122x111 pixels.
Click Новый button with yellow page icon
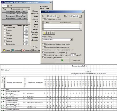(7, 50)
